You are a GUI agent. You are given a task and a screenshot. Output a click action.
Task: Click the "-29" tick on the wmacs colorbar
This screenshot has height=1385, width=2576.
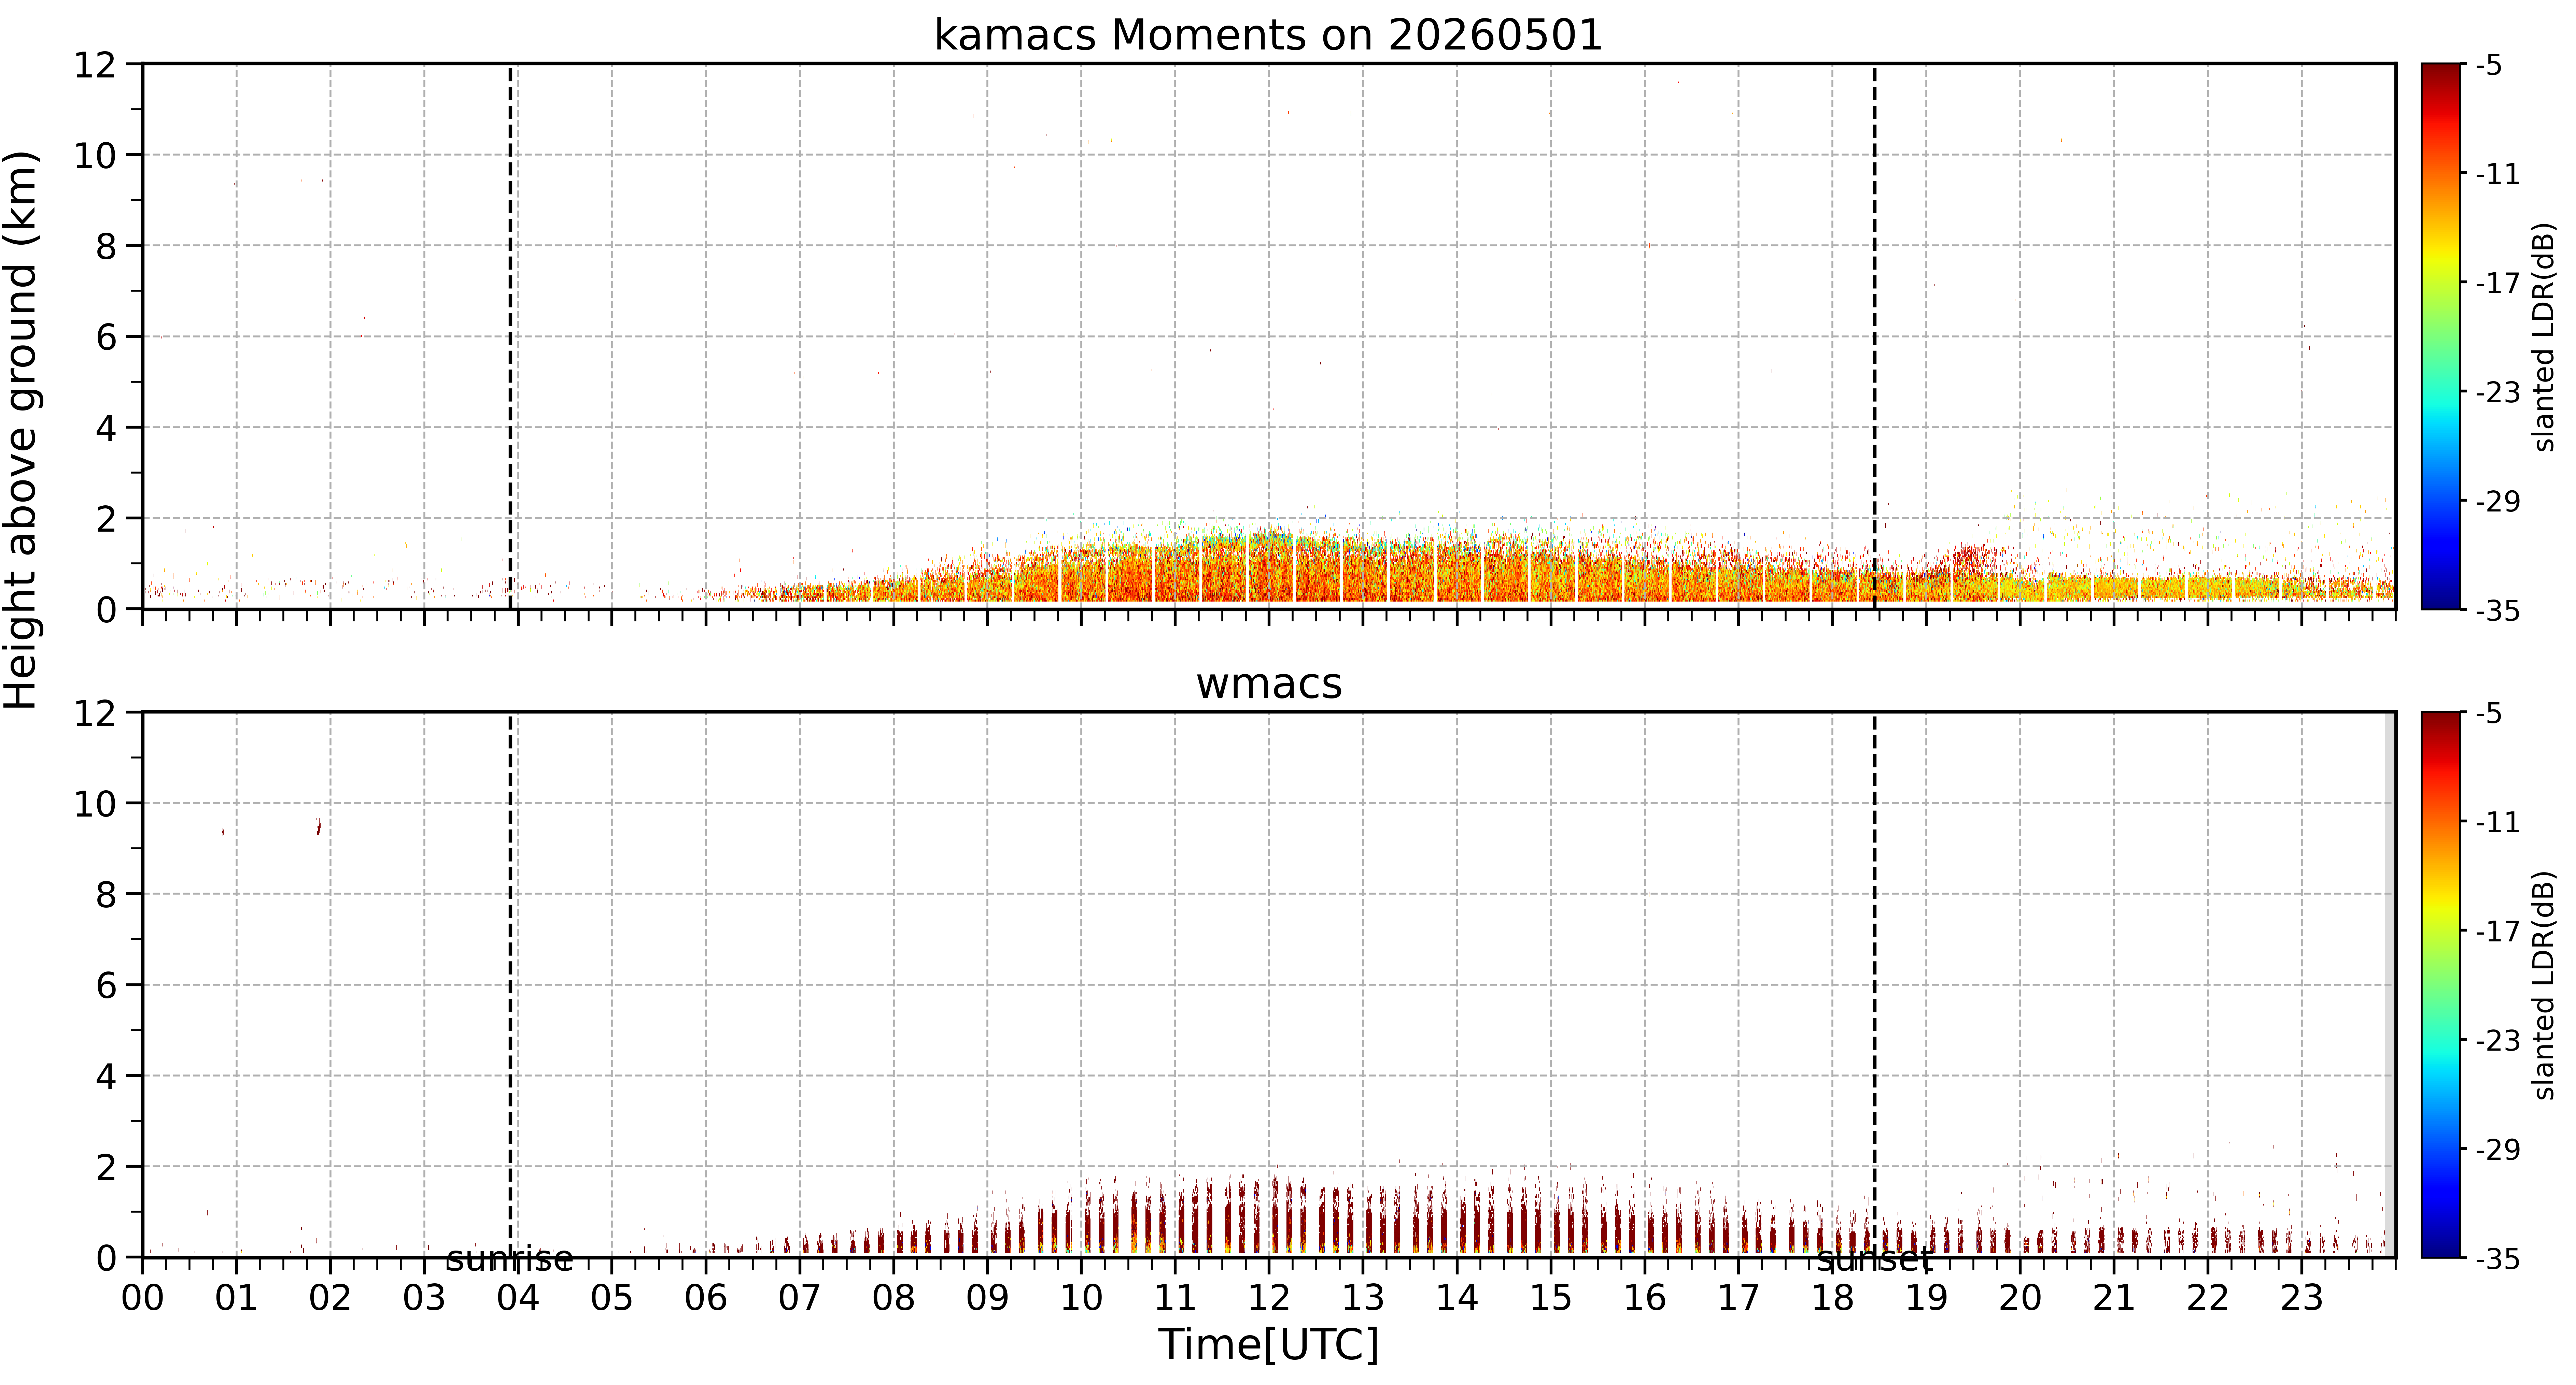(x=2497, y=1149)
